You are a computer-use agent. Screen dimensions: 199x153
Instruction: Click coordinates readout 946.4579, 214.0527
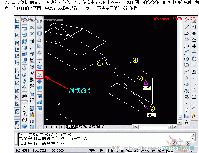[39, 150]
